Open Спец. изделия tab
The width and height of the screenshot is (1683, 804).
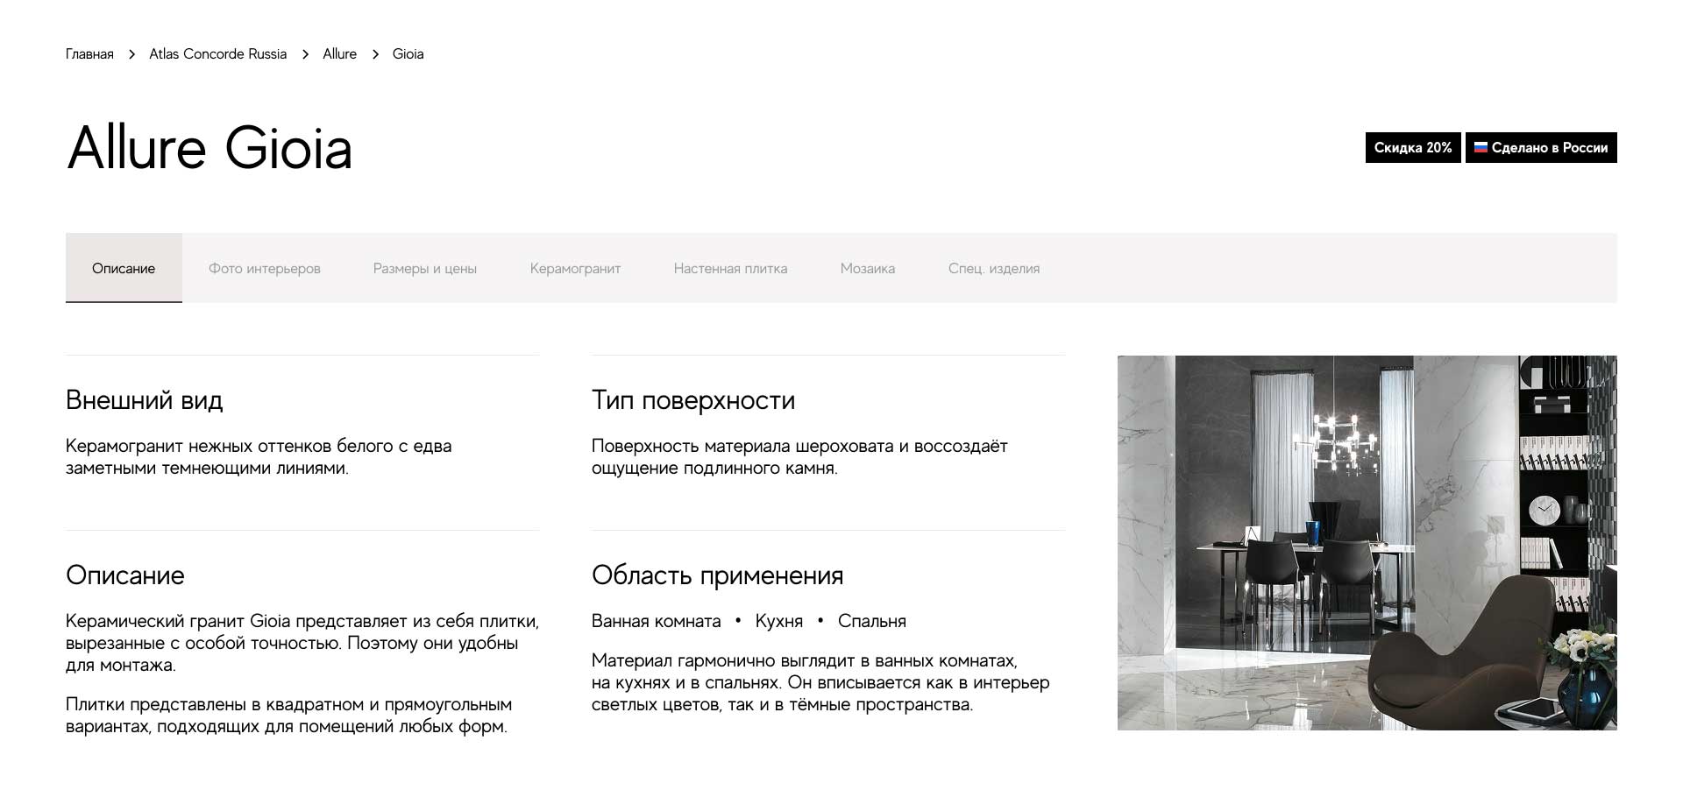[x=994, y=268]
